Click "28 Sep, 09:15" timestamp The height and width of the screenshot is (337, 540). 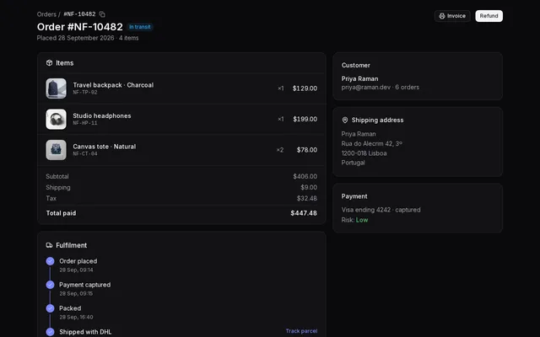click(x=76, y=294)
